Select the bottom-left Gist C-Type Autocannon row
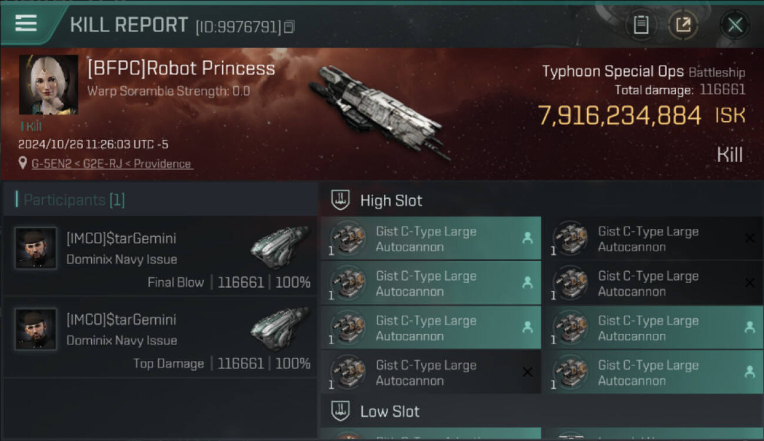 [430, 372]
